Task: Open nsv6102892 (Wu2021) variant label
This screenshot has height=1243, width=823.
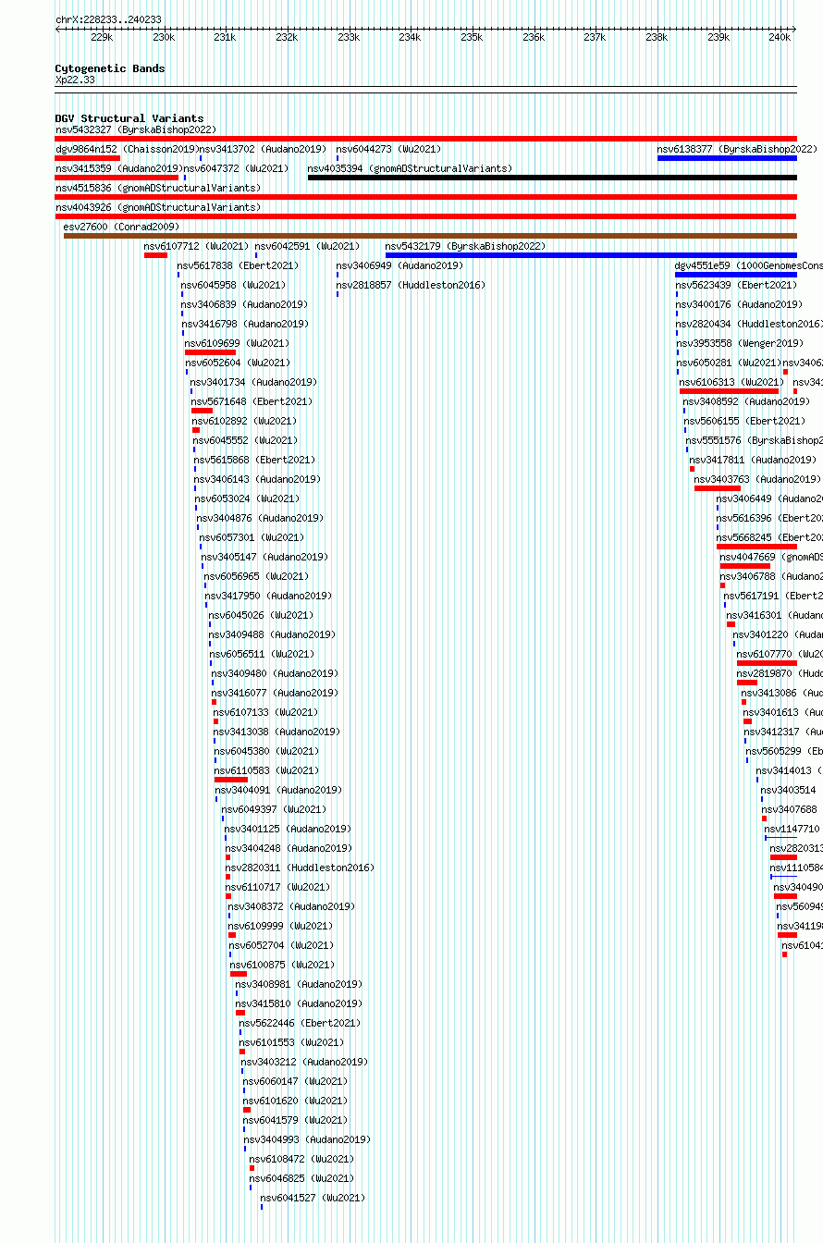Action: (x=245, y=421)
